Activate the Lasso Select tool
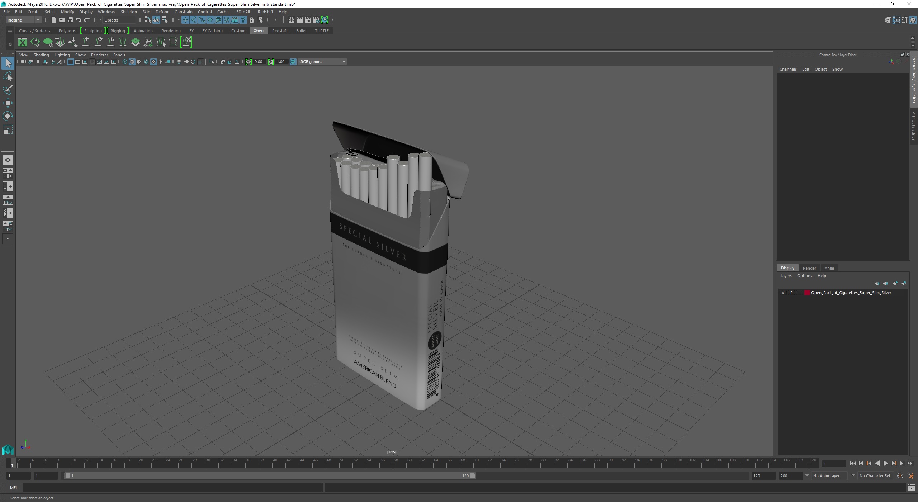The height and width of the screenshot is (502, 918). 8,76
